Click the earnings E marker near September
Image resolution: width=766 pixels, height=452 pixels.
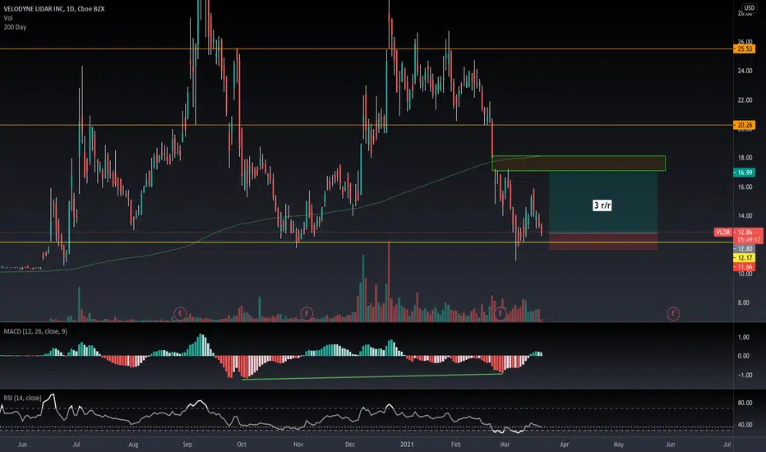click(180, 313)
